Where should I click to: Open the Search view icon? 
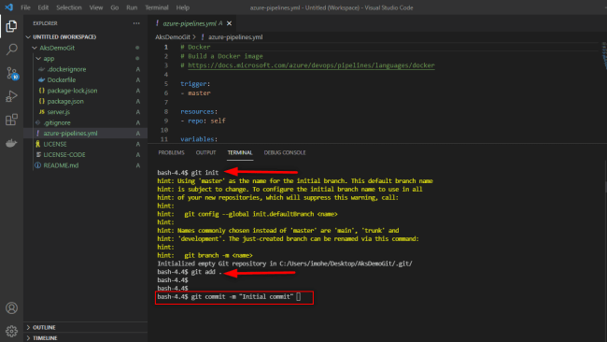point(11,50)
